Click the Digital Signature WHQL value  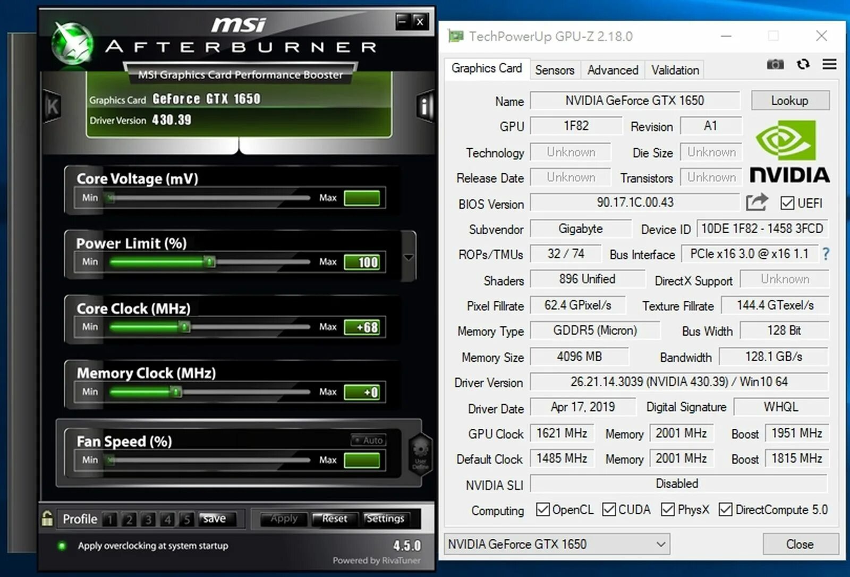[781, 407]
